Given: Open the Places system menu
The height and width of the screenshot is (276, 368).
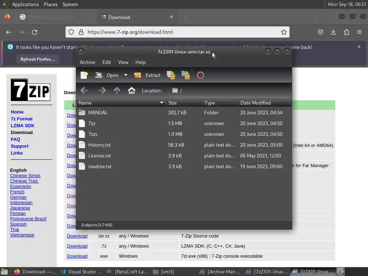Looking at the screenshot, I should (x=50, y=4).
